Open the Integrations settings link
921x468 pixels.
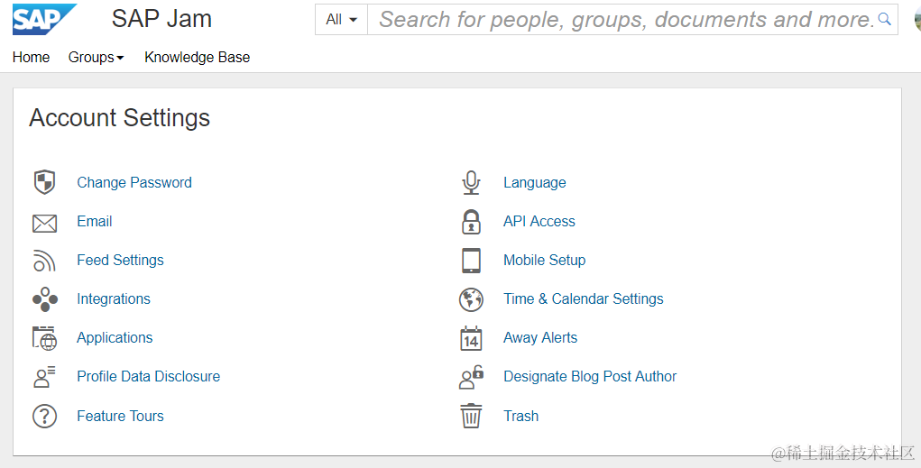(114, 298)
